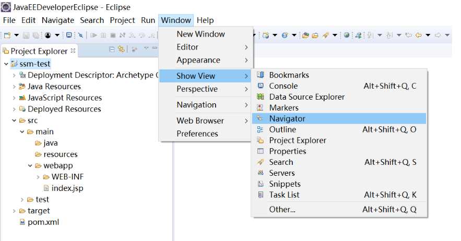This screenshot has width=461, height=241.
Task: Click the Search flashlight toolbar icon
Action: coord(325,35)
